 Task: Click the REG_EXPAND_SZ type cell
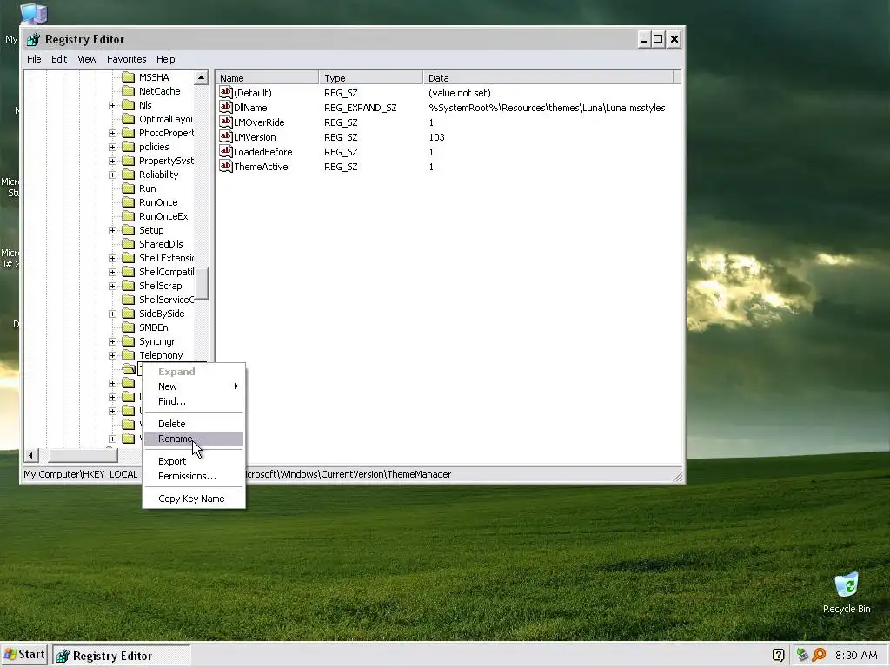tap(361, 107)
